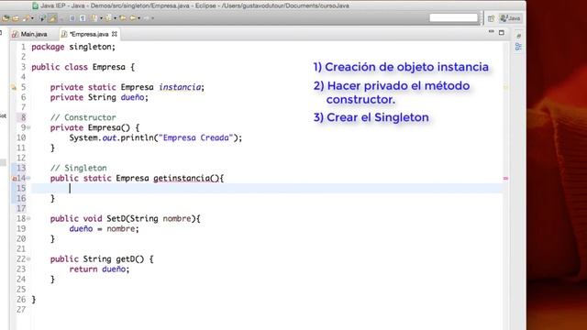Click line number 13 in the gutter
The image size is (587, 330).
pyautogui.click(x=21, y=168)
